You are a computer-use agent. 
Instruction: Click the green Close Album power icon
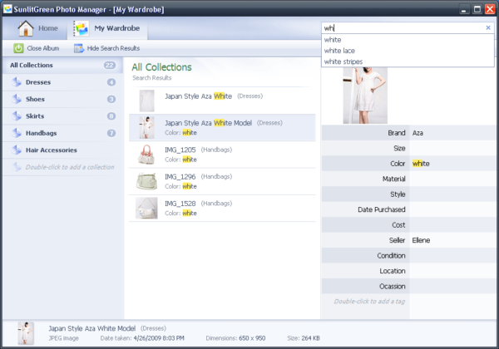tap(18, 48)
